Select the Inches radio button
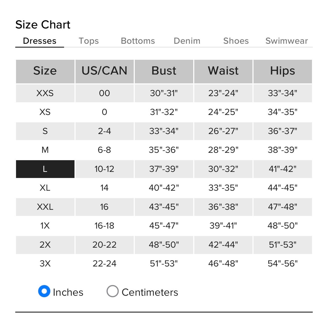328x328 pixels. coord(44,291)
